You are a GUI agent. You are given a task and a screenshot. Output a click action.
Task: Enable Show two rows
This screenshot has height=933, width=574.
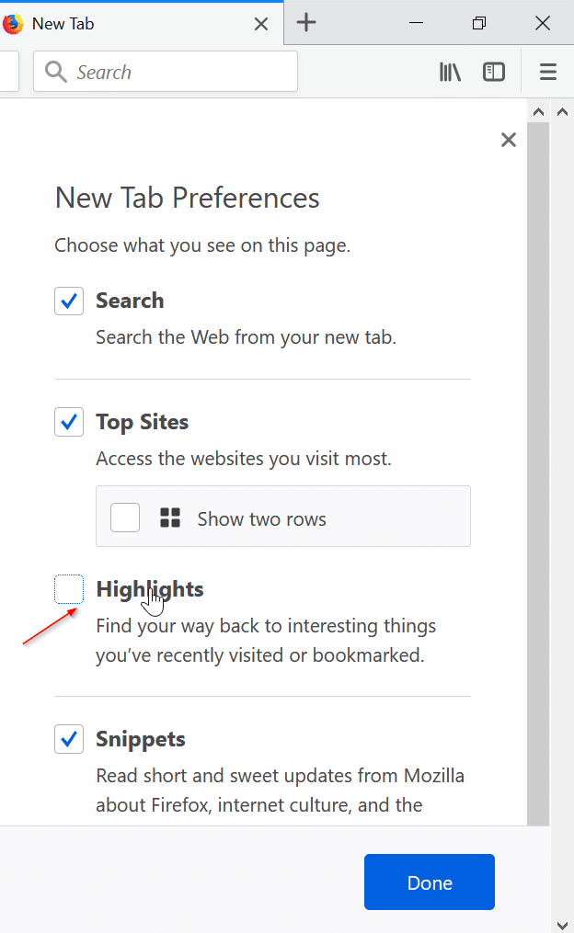pos(124,517)
